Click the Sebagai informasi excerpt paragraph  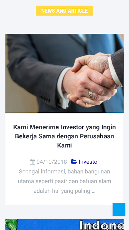click(64, 181)
